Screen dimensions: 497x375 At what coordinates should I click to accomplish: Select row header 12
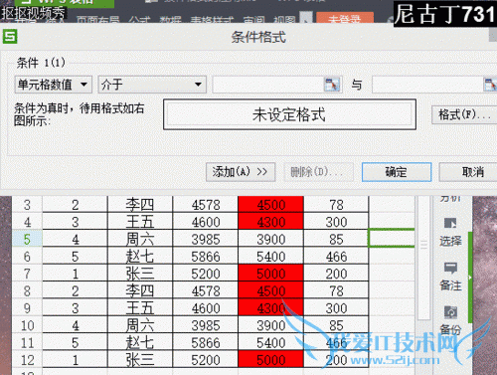coord(27,359)
